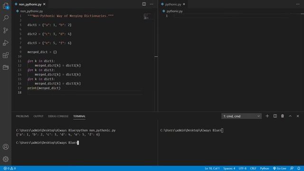The width and height of the screenshot is (304, 171).
Task: Open Extensions view
Action: click(x=6, y=55)
